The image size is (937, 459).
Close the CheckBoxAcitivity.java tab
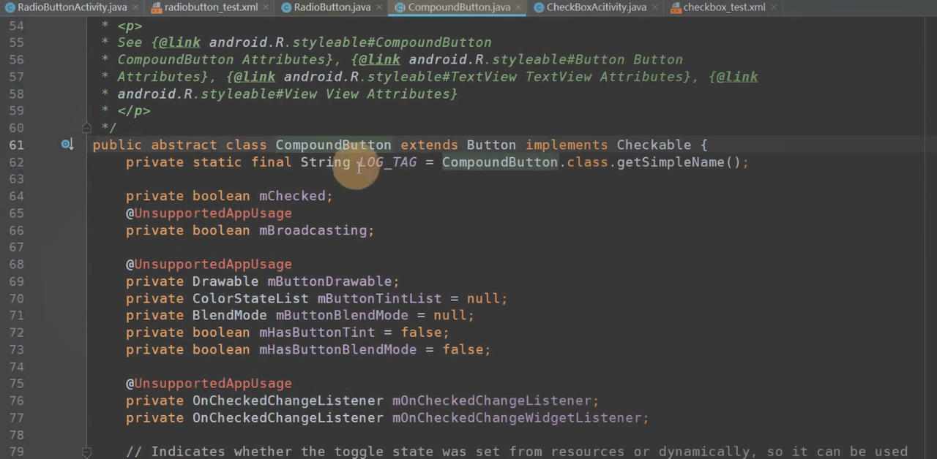click(x=656, y=7)
